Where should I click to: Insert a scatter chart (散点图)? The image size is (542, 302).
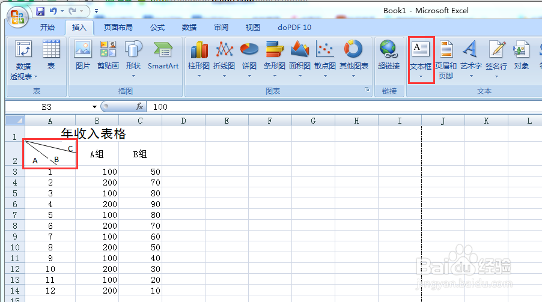(x=325, y=59)
